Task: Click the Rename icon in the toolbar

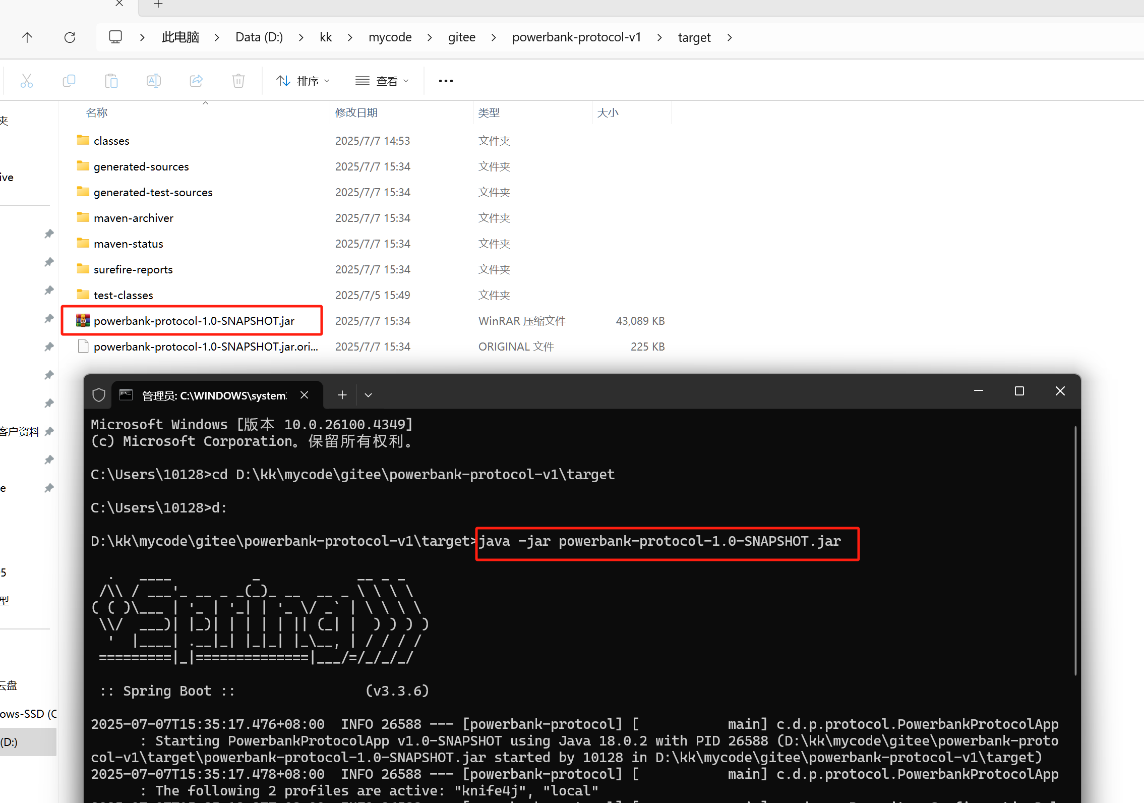Action: coord(154,81)
